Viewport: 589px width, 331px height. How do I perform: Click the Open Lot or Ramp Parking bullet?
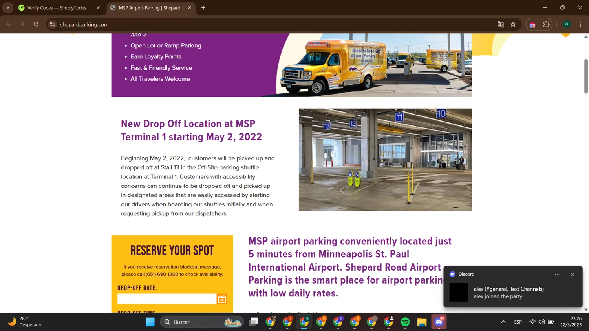pyautogui.click(x=166, y=45)
